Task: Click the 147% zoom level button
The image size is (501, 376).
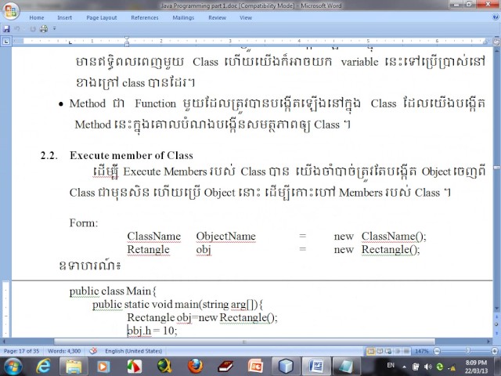Action: tap(421, 352)
